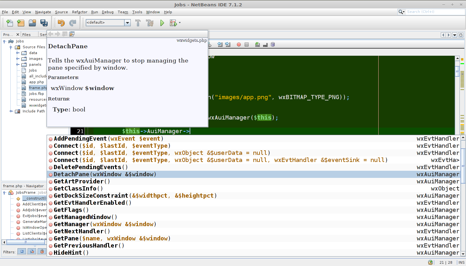This screenshot has height=266, width=466.
Task: Collapse the Jobs project node
Action: coord(4,41)
